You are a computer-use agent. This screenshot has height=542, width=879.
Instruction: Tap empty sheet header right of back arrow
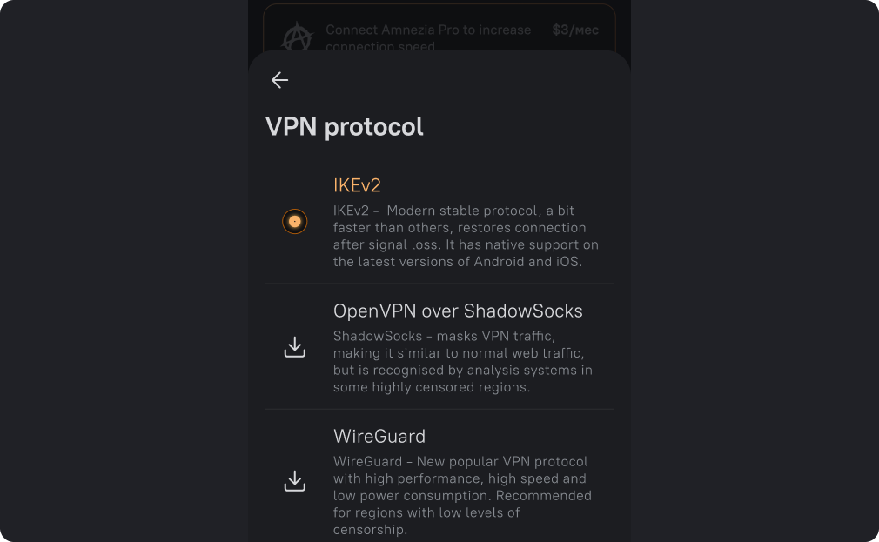(453, 80)
